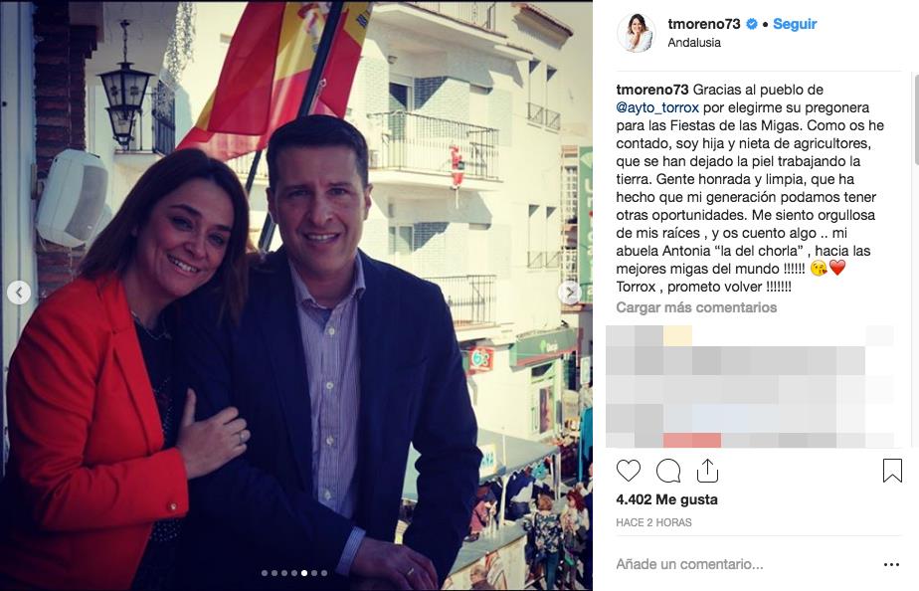Click Seguir to follow the account

coord(795,24)
